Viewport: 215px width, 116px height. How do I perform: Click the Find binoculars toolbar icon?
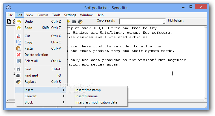click(x=74, y=22)
